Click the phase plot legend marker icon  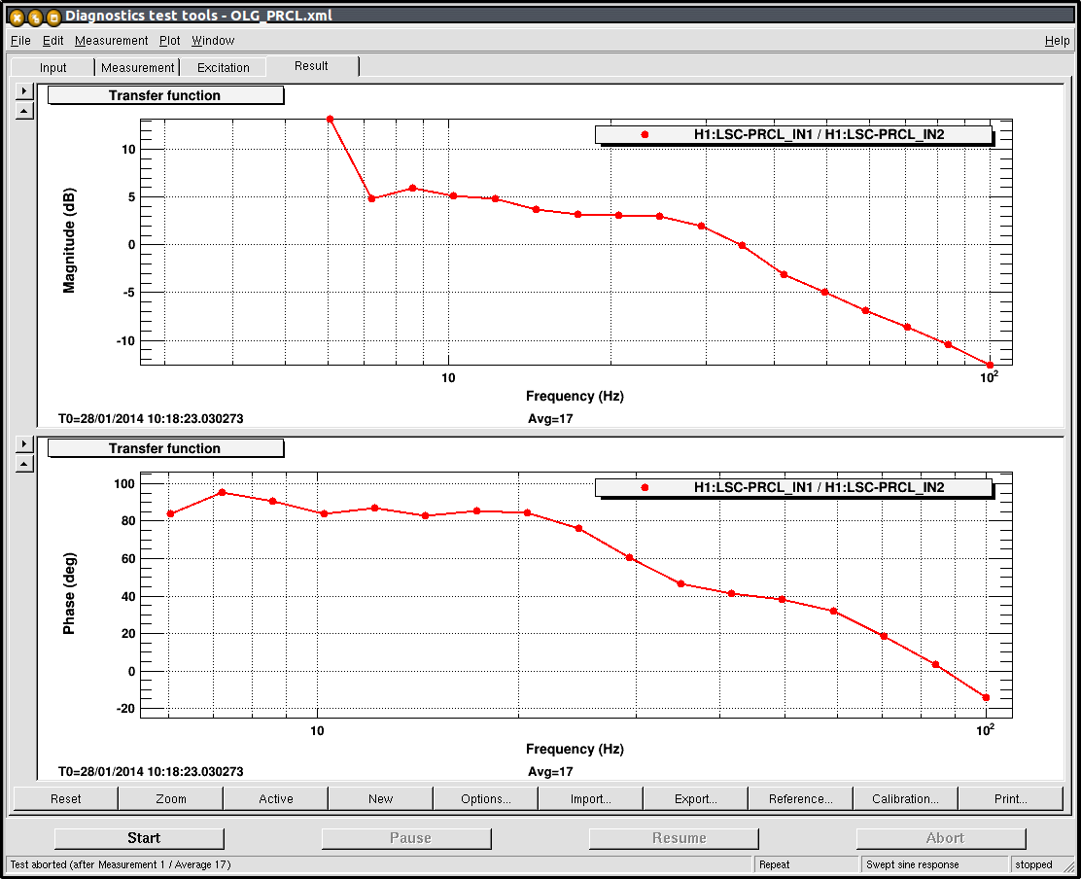coord(645,487)
